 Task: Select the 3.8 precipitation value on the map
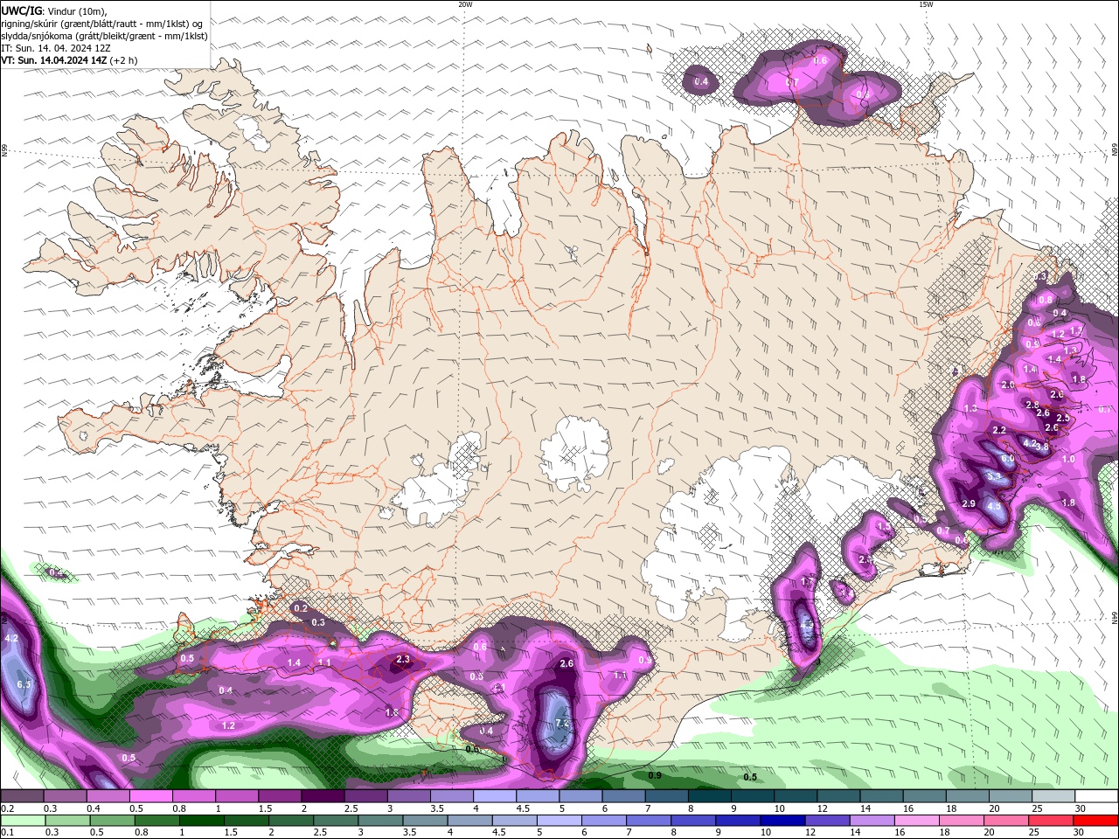(x=1042, y=447)
